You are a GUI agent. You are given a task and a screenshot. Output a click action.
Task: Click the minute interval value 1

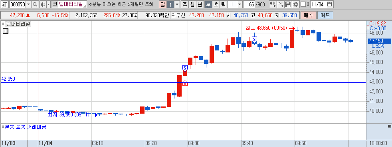[x=232, y=4]
